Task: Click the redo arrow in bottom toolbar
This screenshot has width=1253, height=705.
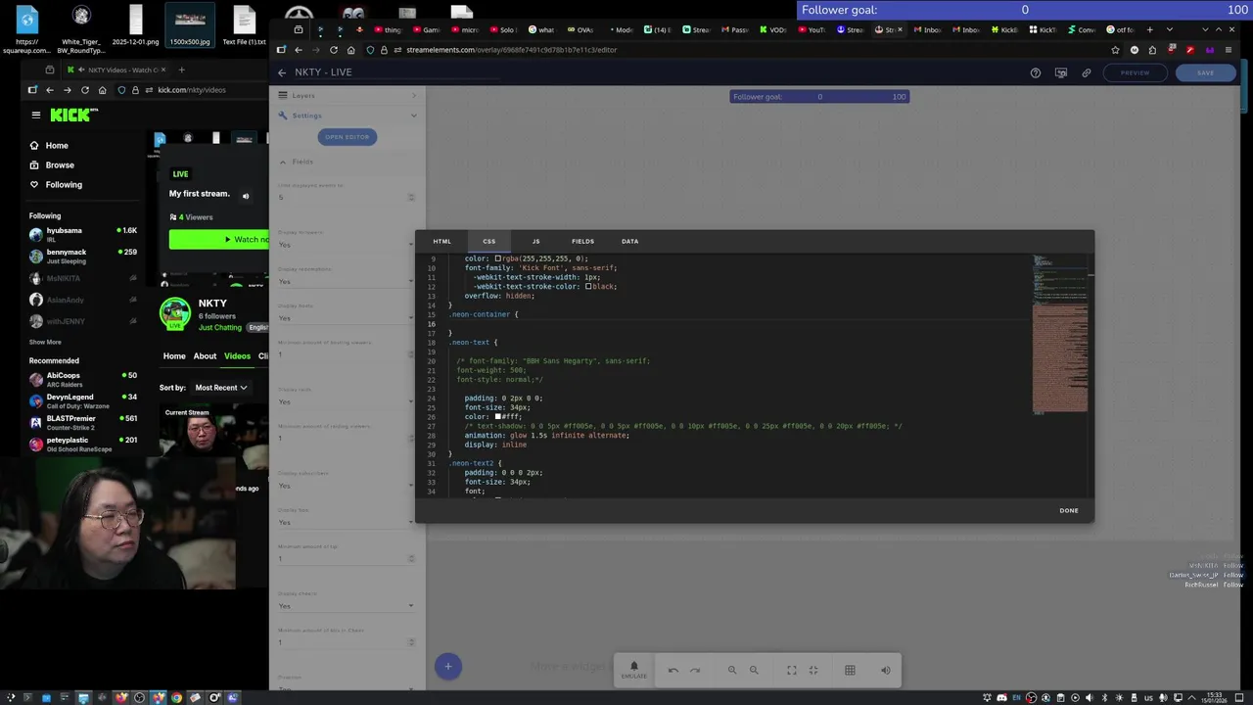Action: [695, 671]
